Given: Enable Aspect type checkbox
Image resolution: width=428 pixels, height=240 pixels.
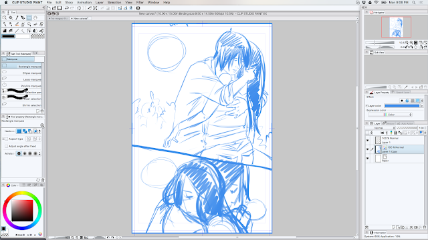Looking at the screenshot, I should (x=6, y=139).
